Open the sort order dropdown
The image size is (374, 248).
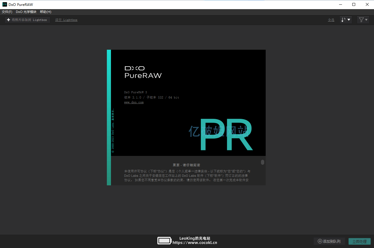(346, 20)
